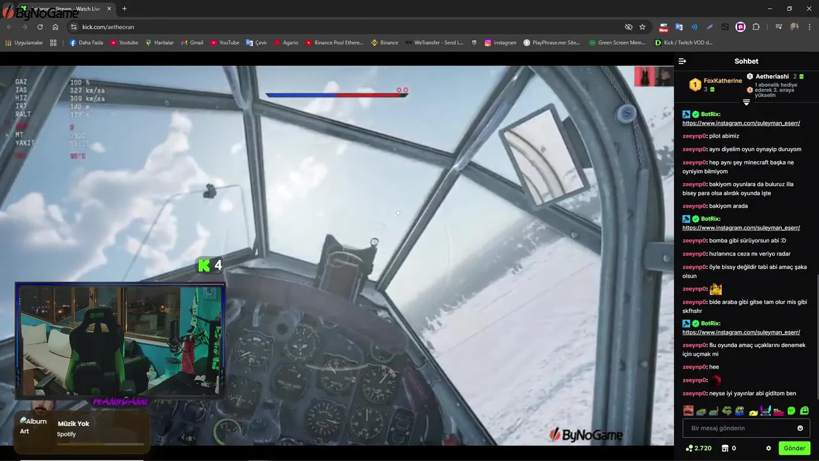Insert the laughing Pepe emote
This screenshot has height=461, width=819.
pyautogui.click(x=740, y=410)
